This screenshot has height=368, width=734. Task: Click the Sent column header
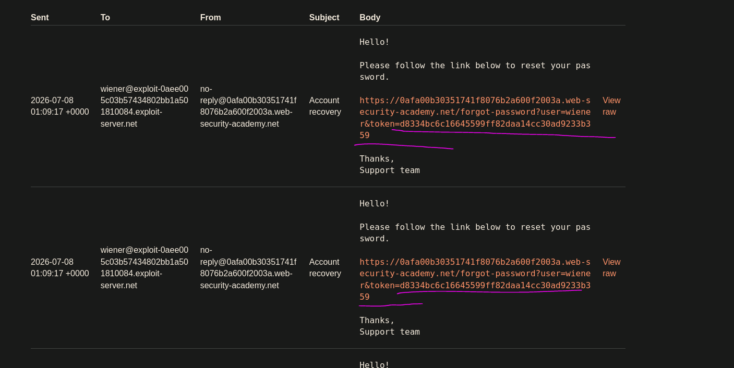[x=40, y=18]
